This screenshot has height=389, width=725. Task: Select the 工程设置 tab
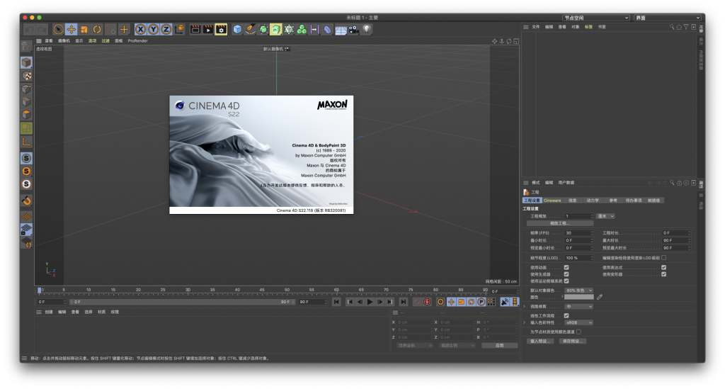point(532,201)
